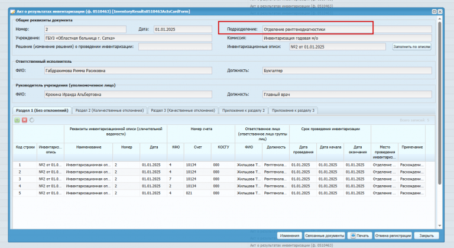Click the Инвентаризационные описи field
This screenshot has width=454, height=248.
[x=338, y=47]
